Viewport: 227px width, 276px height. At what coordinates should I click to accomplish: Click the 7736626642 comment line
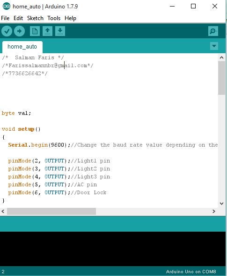point(25,73)
